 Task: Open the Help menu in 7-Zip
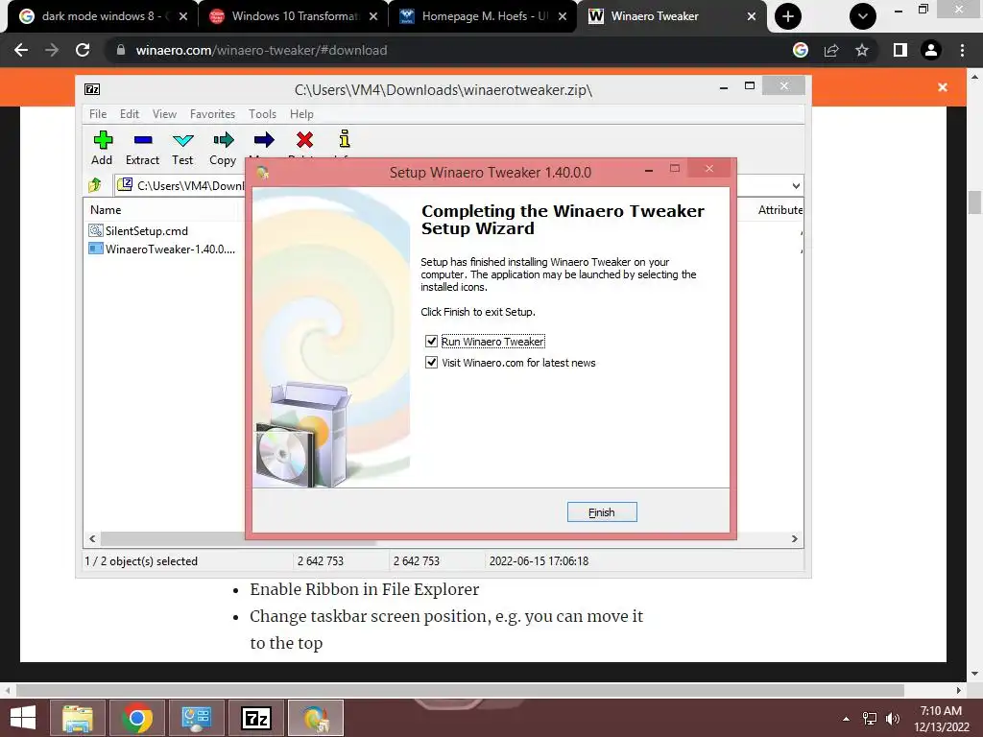click(301, 114)
